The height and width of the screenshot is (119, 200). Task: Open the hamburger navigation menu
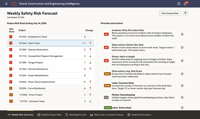[6, 4]
